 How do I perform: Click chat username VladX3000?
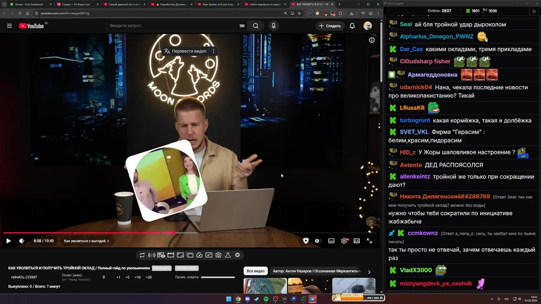pyautogui.click(x=416, y=270)
